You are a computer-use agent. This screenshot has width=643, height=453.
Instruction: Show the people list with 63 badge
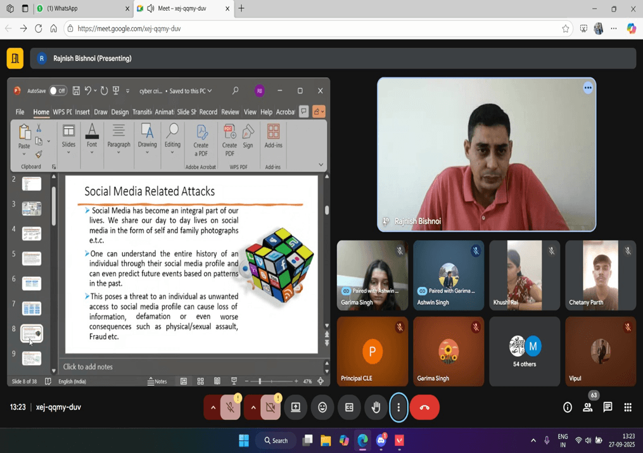[x=588, y=407]
